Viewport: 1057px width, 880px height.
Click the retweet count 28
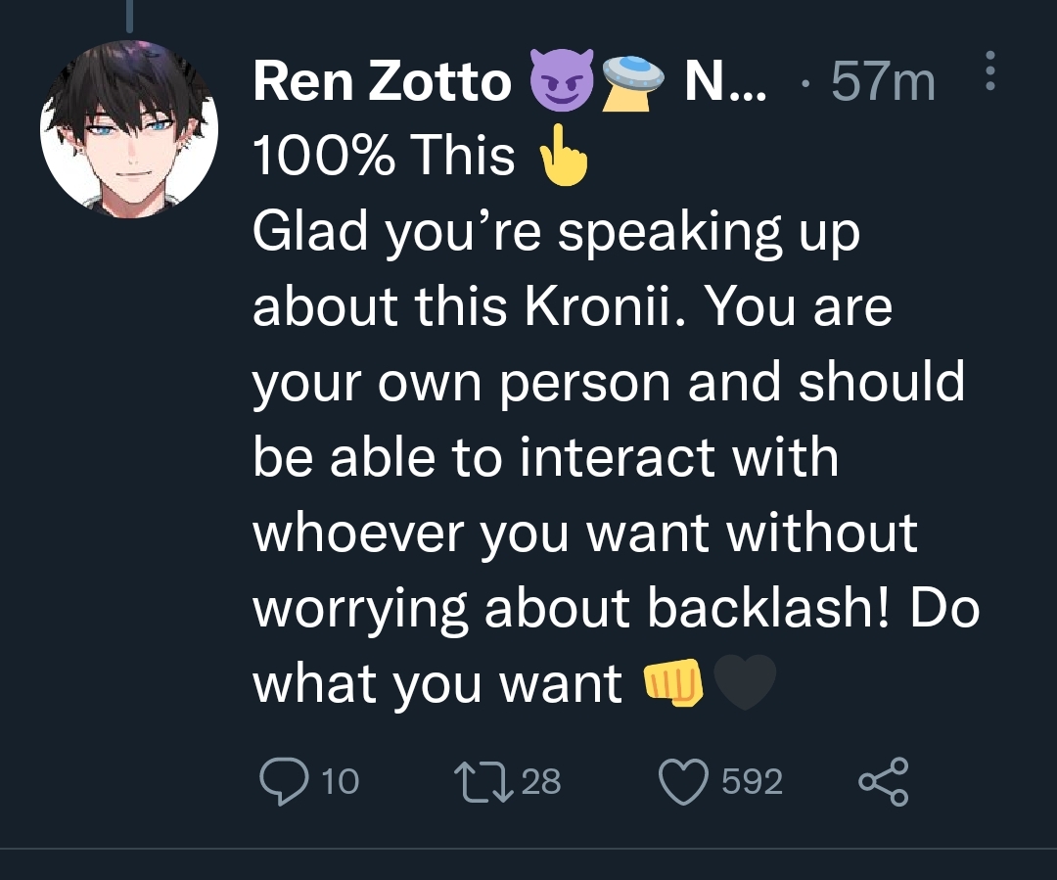[540, 781]
